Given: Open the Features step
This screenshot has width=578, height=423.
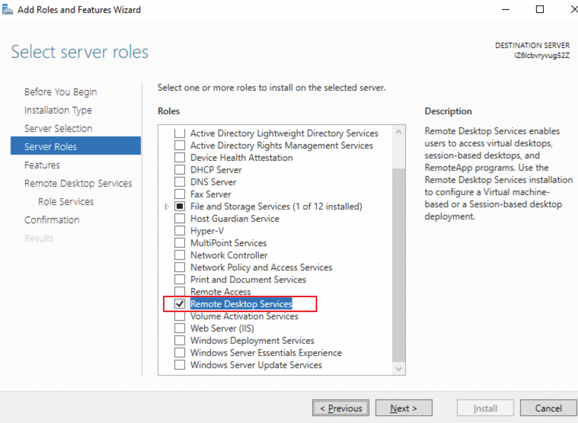Looking at the screenshot, I should point(42,165).
